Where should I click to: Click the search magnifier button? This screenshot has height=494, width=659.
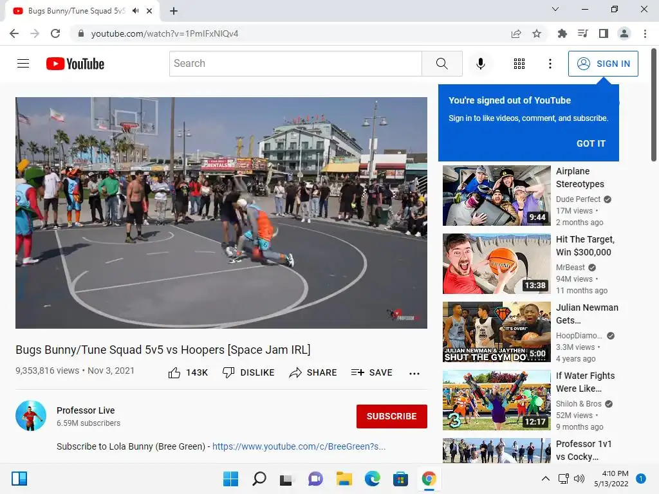(441, 64)
